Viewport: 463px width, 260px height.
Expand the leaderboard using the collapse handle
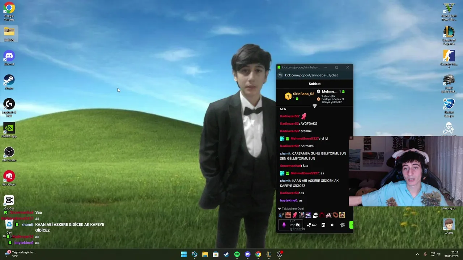[x=314, y=106]
